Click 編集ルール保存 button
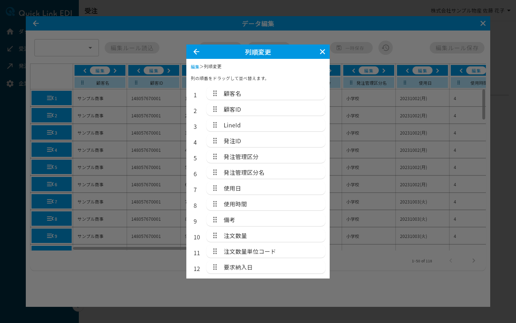 pos(457,48)
